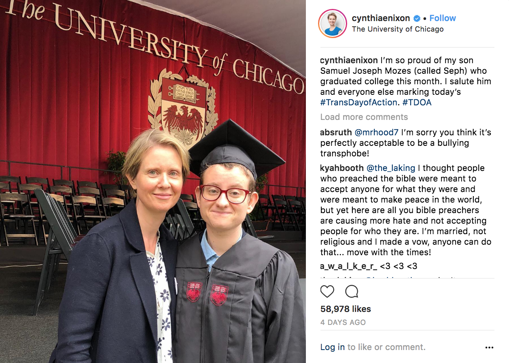Open the absruth commenter profile
The height and width of the screenshot is (363, 509).
[x=336, y=132]
